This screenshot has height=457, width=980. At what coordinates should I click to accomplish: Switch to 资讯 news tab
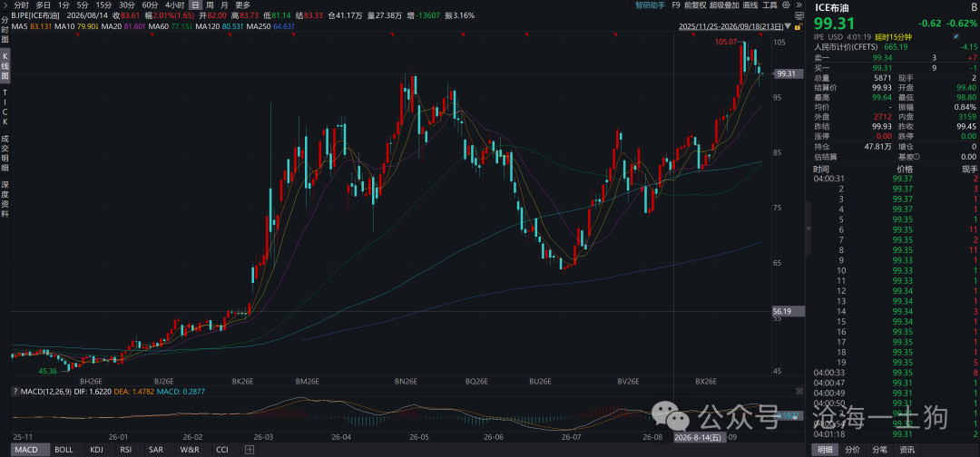pos(906,450)
